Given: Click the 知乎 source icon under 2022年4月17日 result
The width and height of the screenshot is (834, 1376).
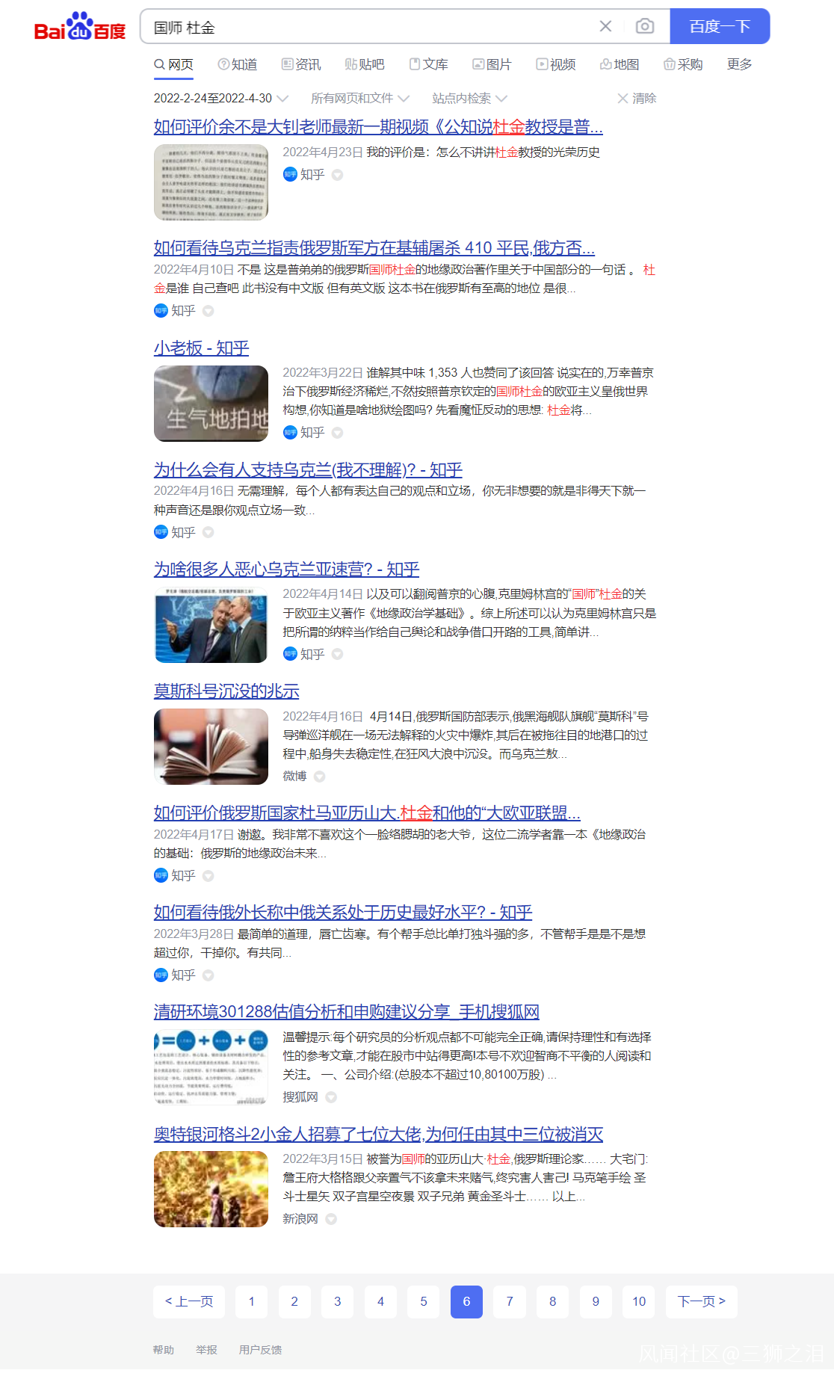Looking at the screenshot, I should (x=161, y=875).
